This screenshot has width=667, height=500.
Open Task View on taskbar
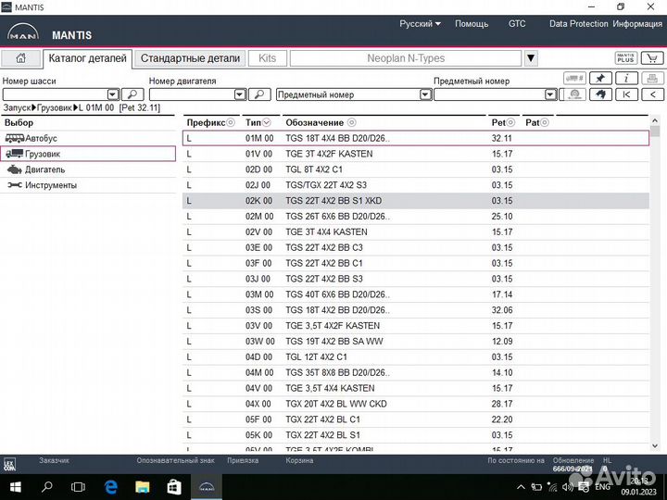pos(78,487)
